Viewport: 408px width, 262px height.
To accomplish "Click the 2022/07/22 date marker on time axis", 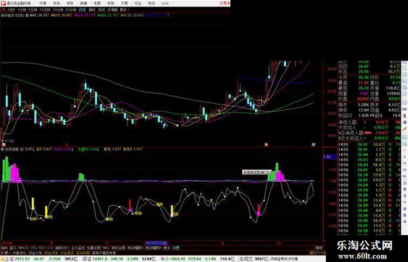I will [x=156, y=243].
